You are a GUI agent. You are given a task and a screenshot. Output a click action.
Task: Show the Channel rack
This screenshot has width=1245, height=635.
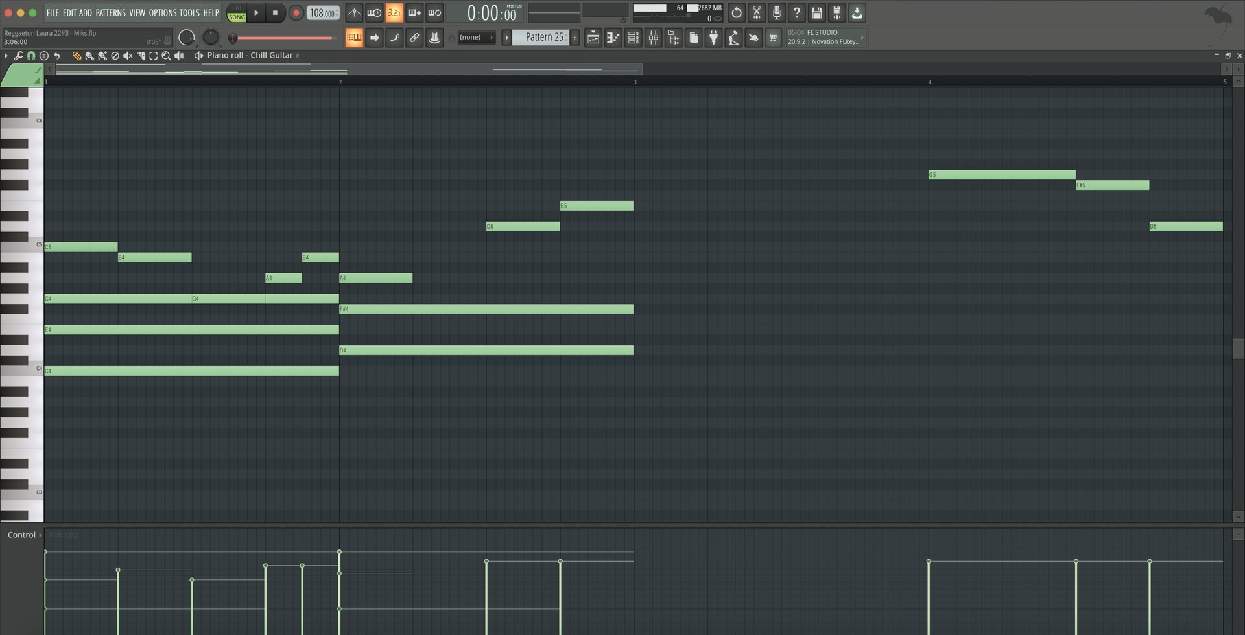click(x=633, y=38)
